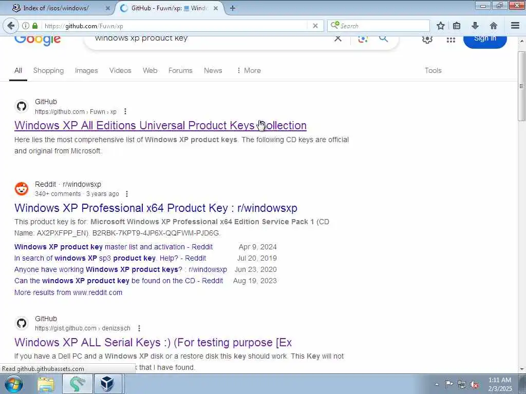Click the GitHub favicon of the Fuwn result
526x394 pixels.
(22, 107)
